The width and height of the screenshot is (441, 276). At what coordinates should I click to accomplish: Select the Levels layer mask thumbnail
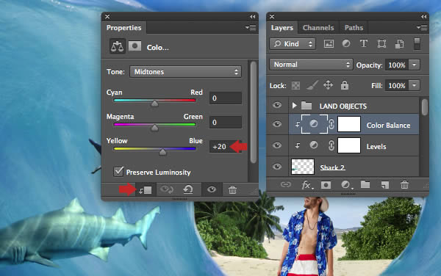[349, 145]
